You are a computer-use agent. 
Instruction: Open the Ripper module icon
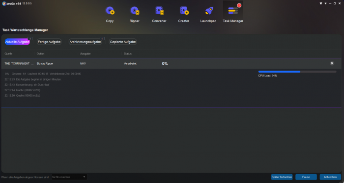[135, 11]
